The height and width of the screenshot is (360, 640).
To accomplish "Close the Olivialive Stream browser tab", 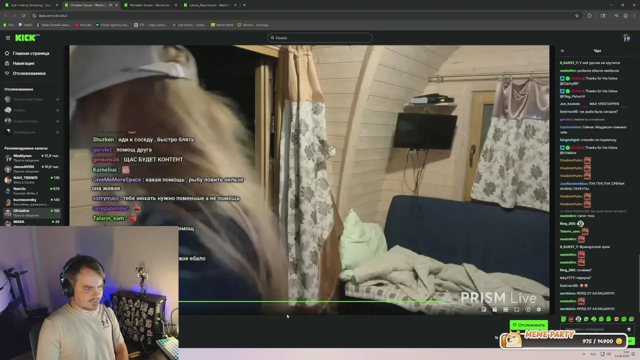I will (x=116, y=5).
